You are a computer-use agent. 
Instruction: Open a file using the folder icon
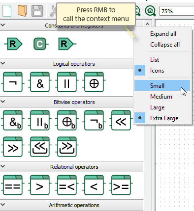click(x=22, y=11)
